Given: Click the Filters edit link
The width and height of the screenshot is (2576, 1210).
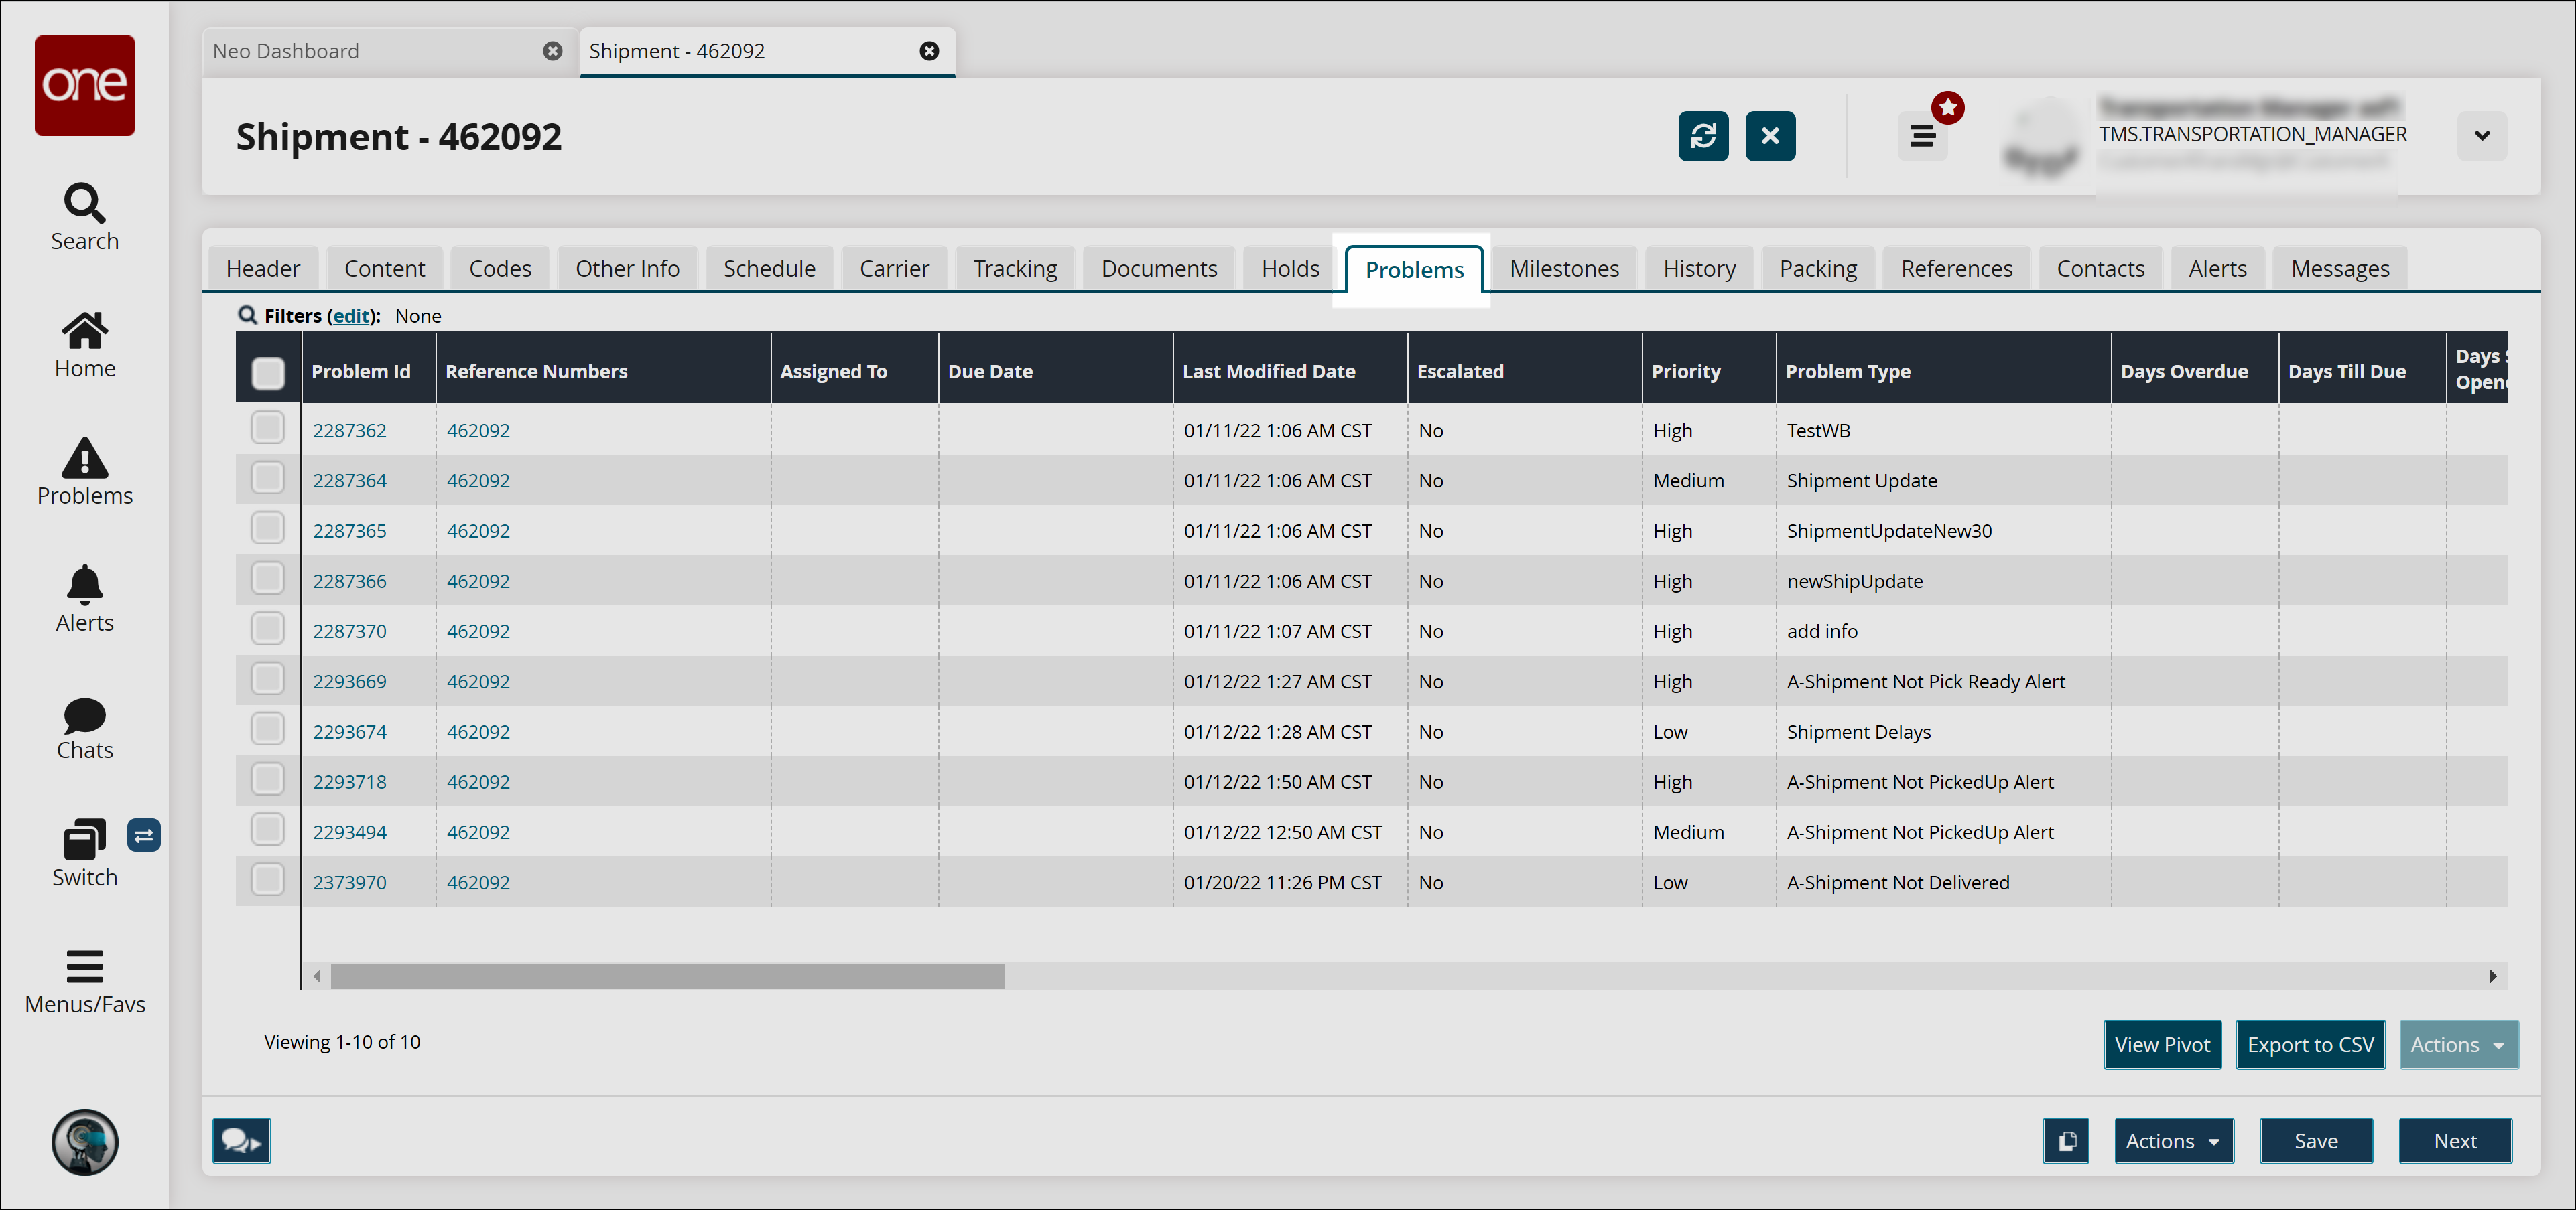Looking at the screenshot, I should click(351, 317).
